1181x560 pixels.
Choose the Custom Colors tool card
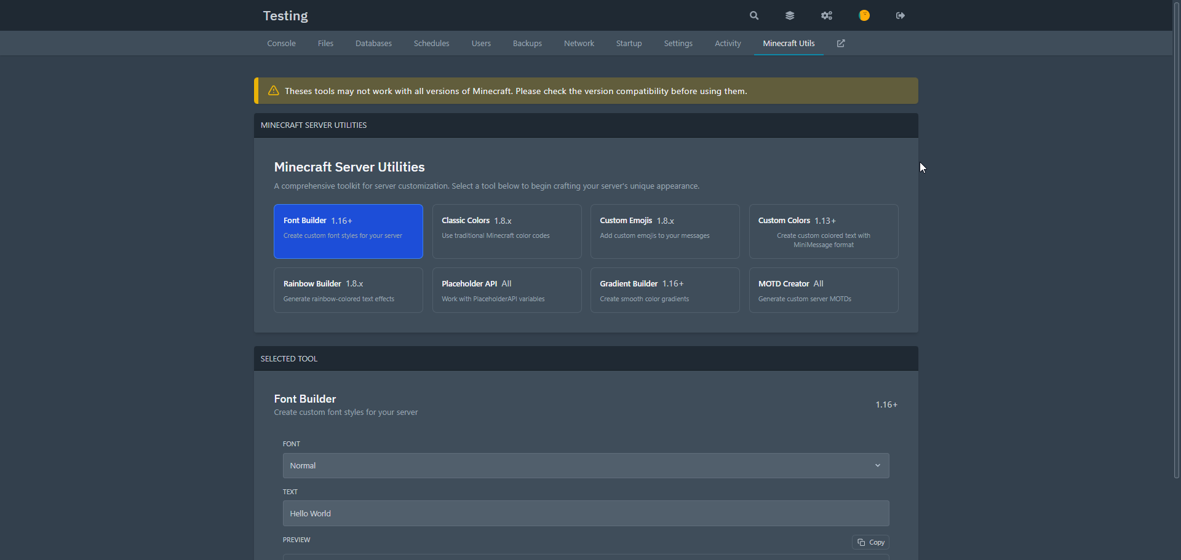[824, 231]
